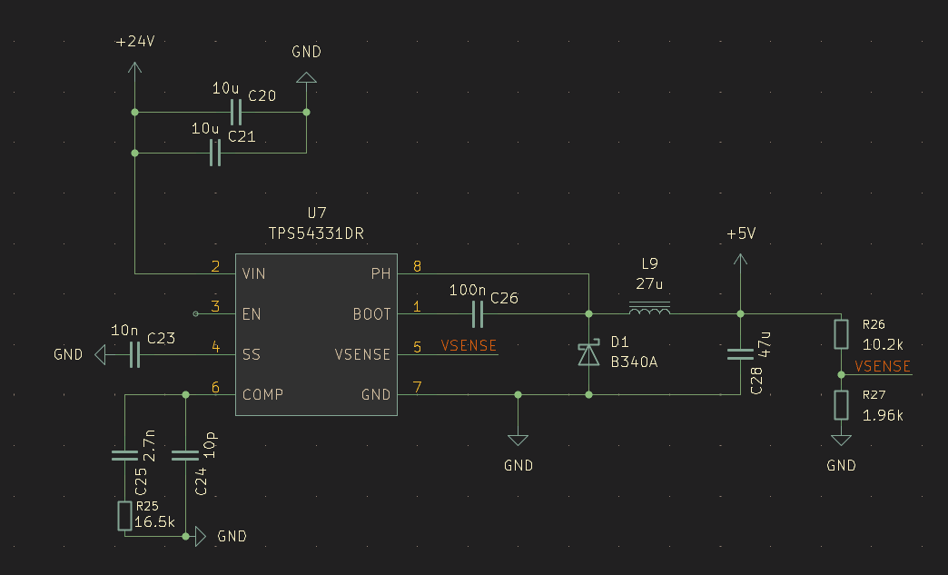The image size is (948, 575).
Task: Click the VSENSE label beside R26 divider
Action: coord(883,366)
